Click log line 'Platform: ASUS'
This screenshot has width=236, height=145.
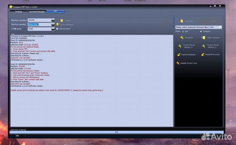click(17, 42)
